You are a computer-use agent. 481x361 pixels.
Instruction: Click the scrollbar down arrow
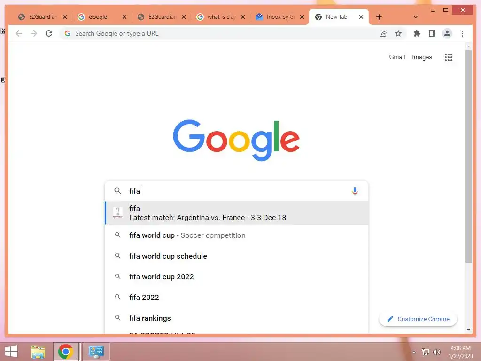click(468, 330)
